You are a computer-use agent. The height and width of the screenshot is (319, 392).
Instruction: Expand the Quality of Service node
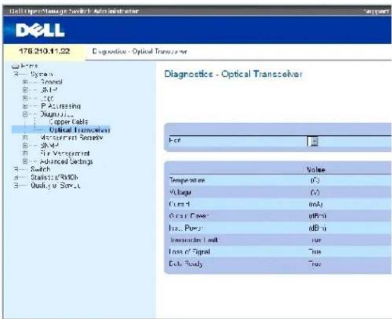16,185
